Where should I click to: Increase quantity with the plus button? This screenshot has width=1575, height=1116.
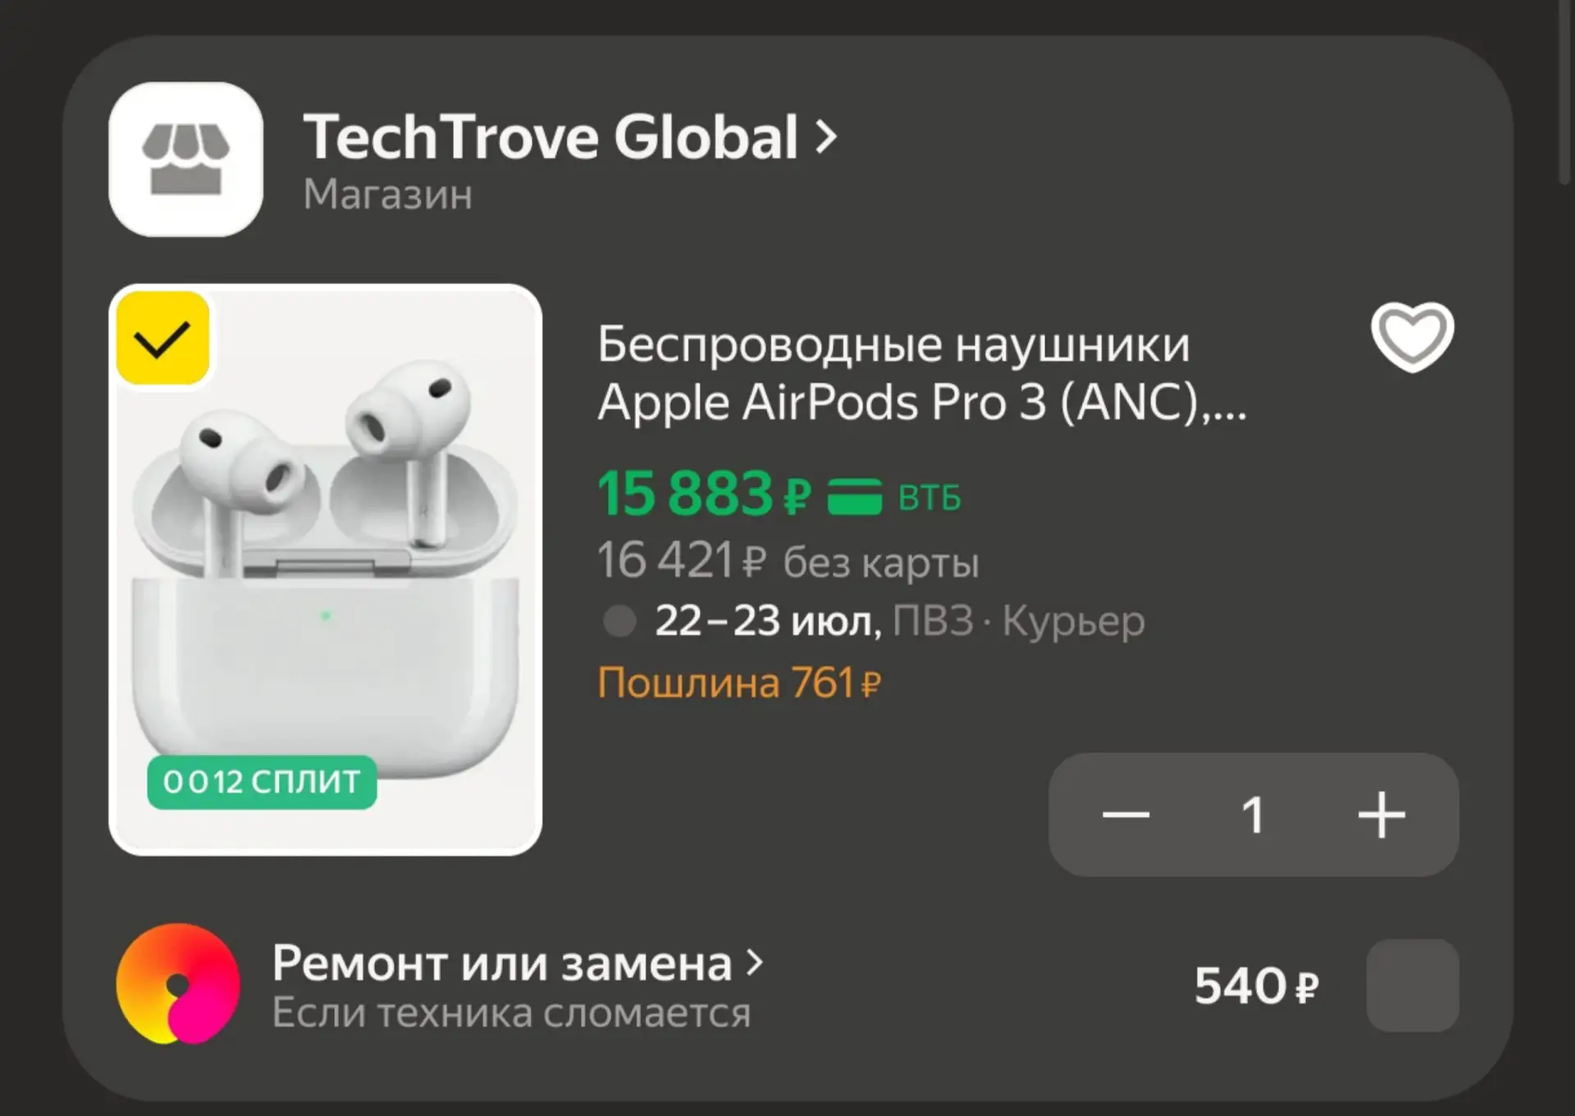tap(1382, 815)
